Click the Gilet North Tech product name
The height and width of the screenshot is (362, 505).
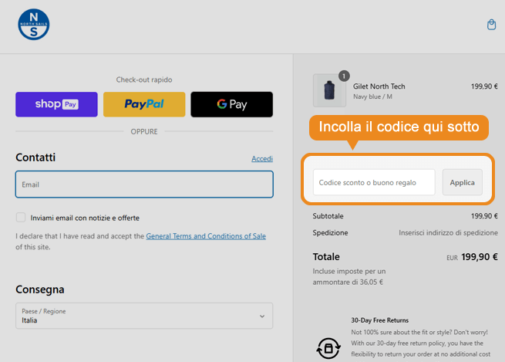click(379, 86)
